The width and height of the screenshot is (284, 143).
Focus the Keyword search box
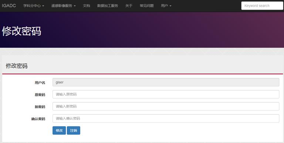(262, 6)
